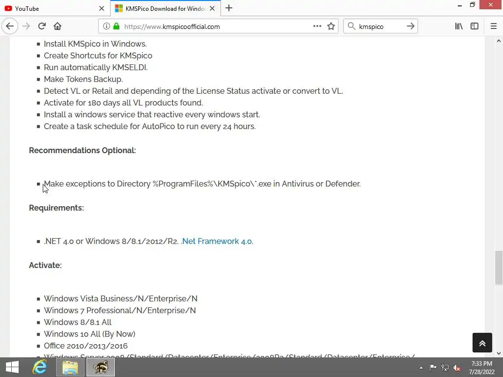Open the .Net Framework 4.0 link
503x377 pixels.
[x=217, y=242]
